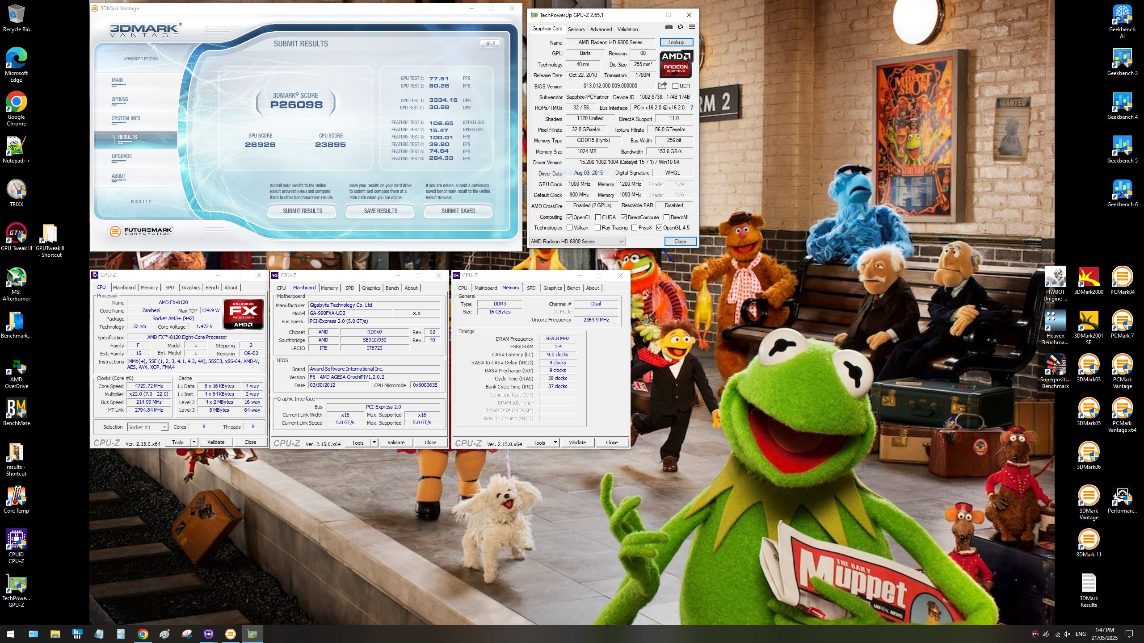Viewport: 1144px width, 643px height.
Task: Open File Explorer from the taskbar
Action: point(55,634)
